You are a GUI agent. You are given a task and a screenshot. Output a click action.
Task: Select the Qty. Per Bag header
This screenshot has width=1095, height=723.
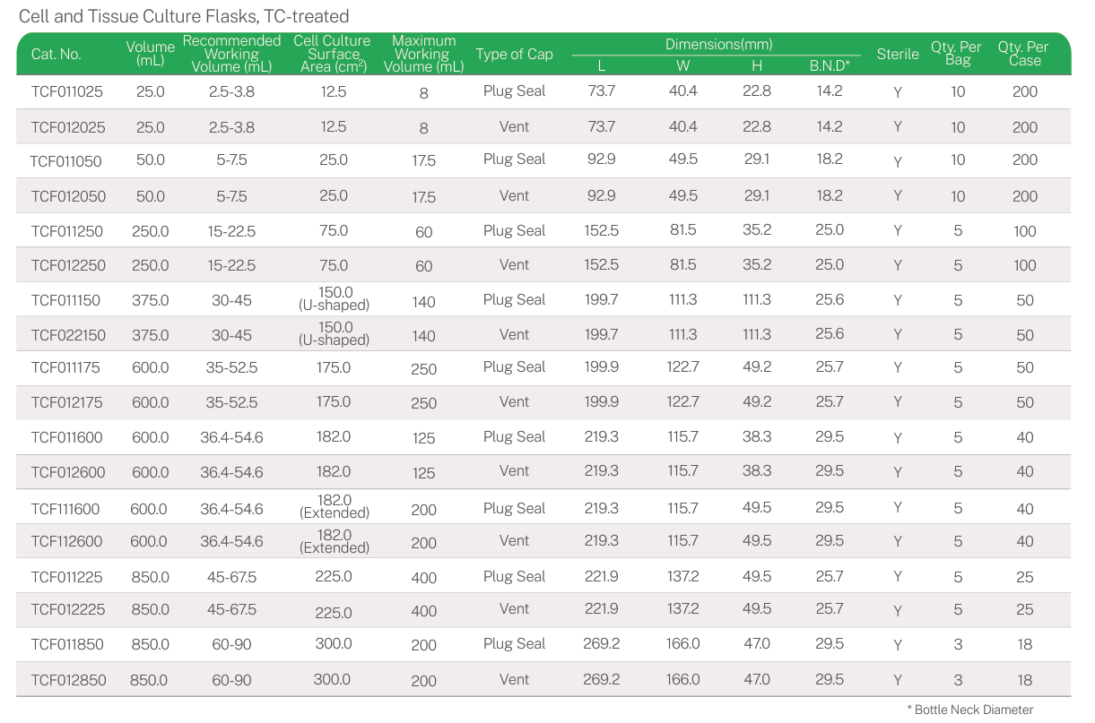(x=957, y=54)
